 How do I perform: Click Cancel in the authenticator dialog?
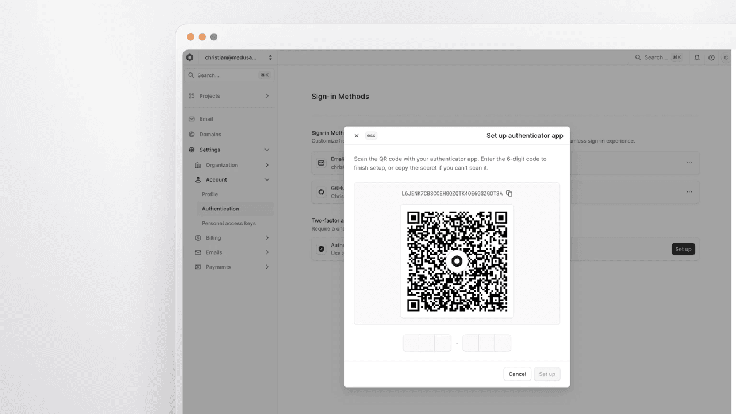point(517,374)
